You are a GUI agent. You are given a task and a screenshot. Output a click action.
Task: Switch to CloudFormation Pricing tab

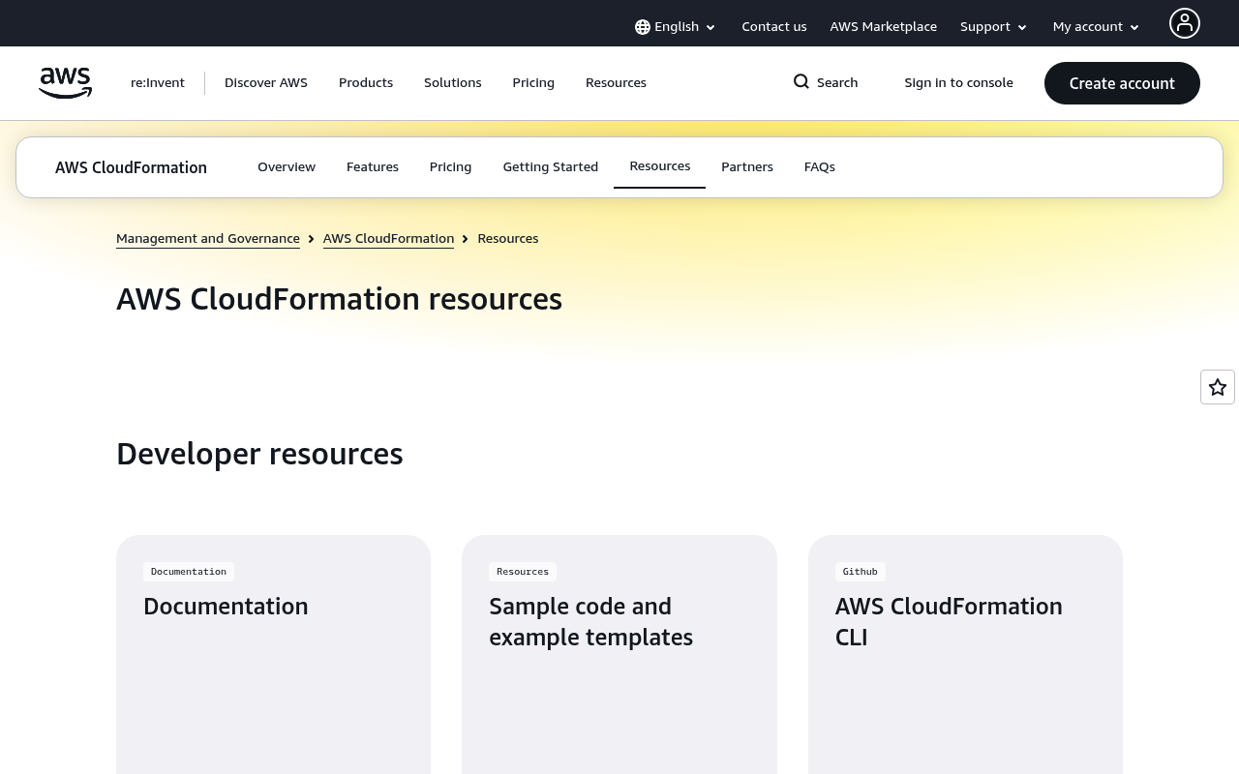click(x=451, y=167)
